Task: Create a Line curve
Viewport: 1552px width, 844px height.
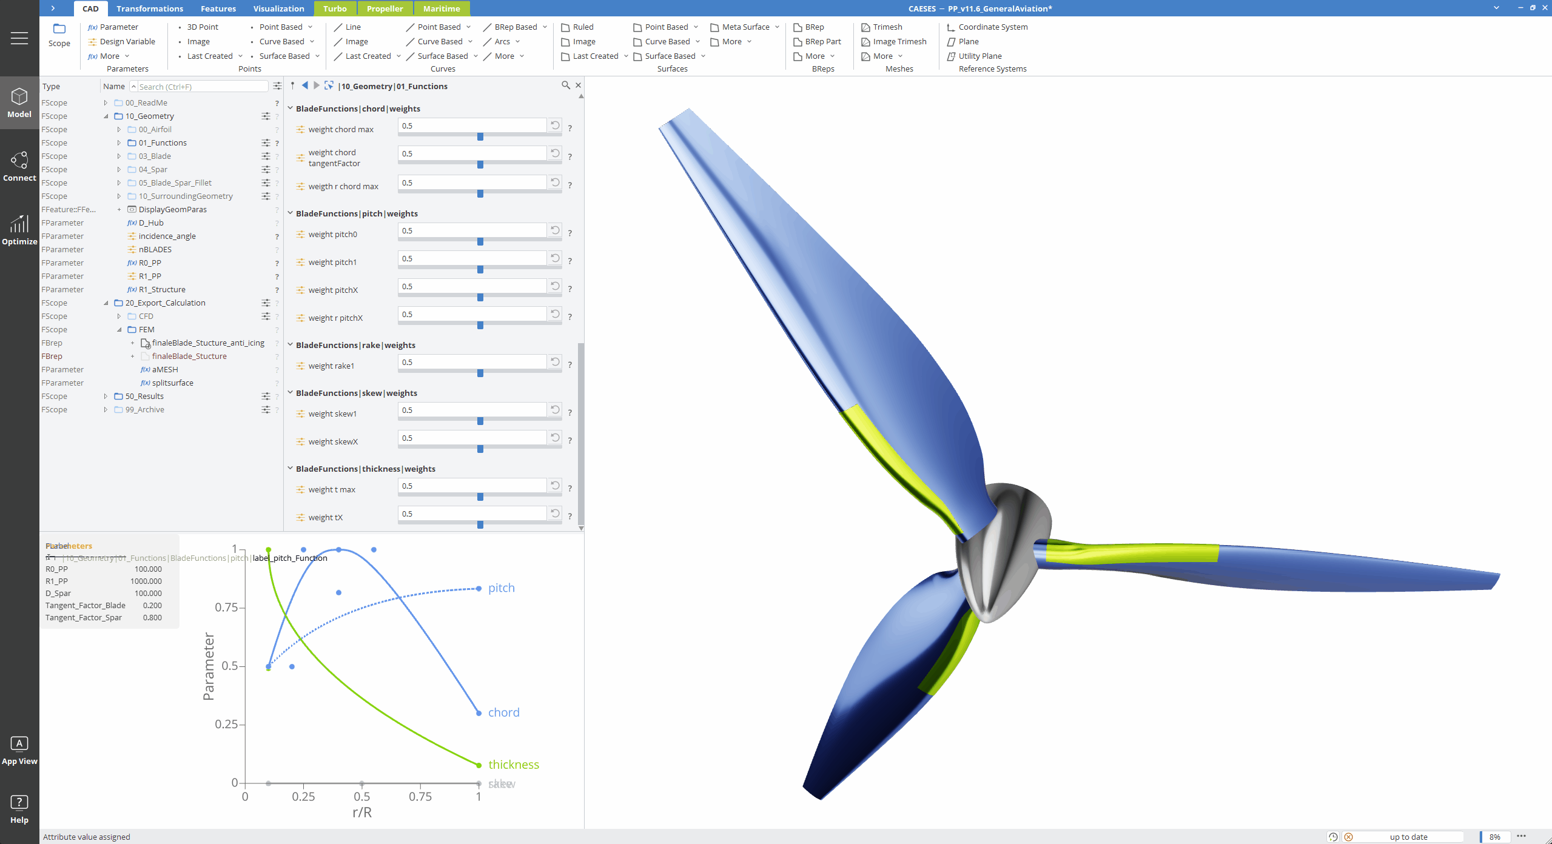Action: pos(348,27)
